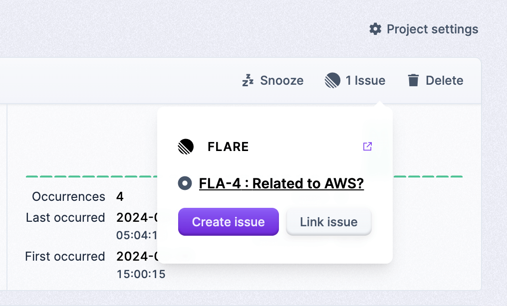Click the Link issue button

tap(328, 222)
